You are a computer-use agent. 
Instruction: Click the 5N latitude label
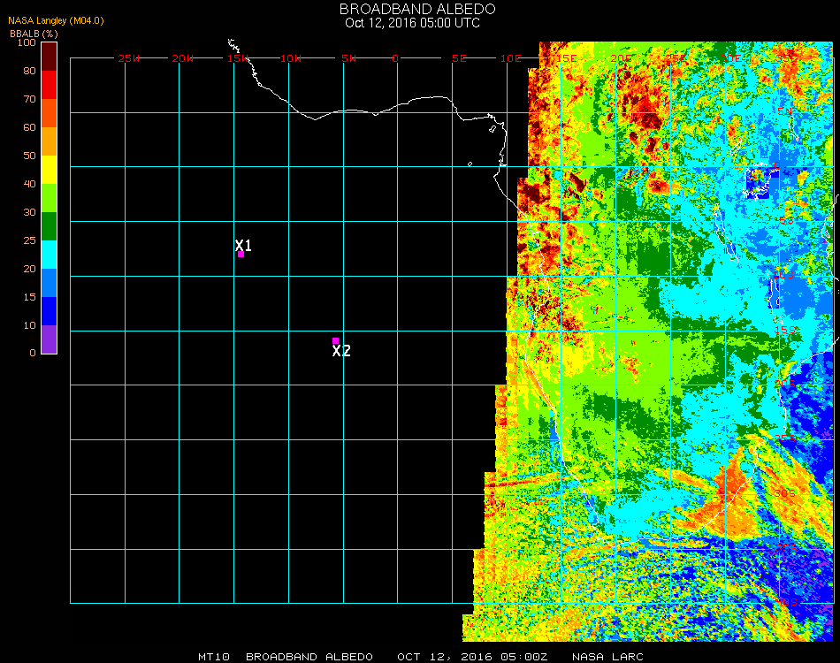[785, 111]
